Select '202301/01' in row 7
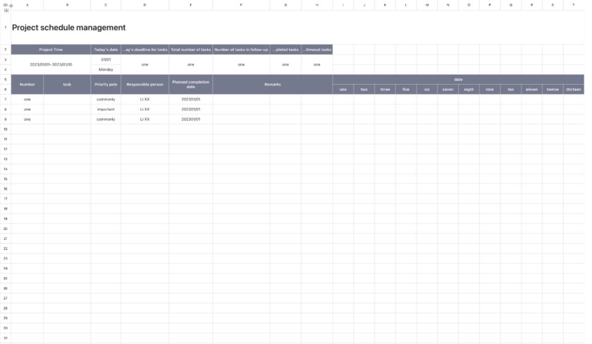The image size is (592, 344). [191, 99]
